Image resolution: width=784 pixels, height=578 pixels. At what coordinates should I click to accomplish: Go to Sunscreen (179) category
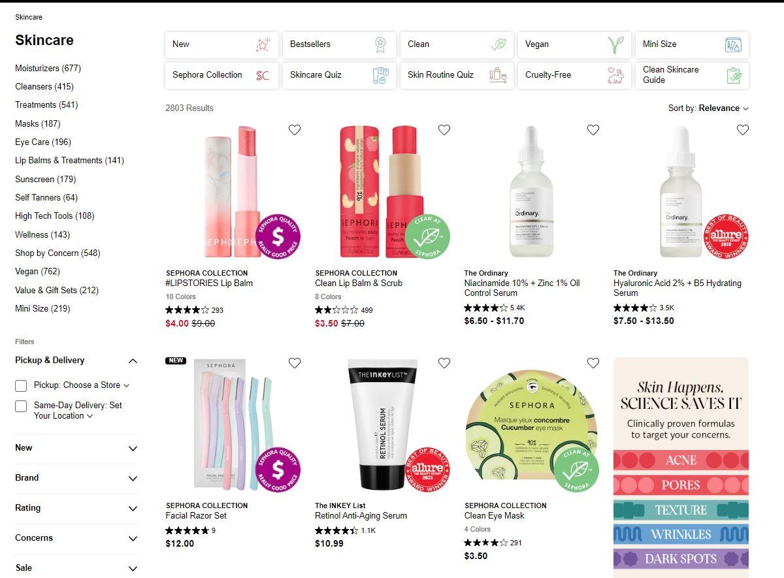[46, 179]
